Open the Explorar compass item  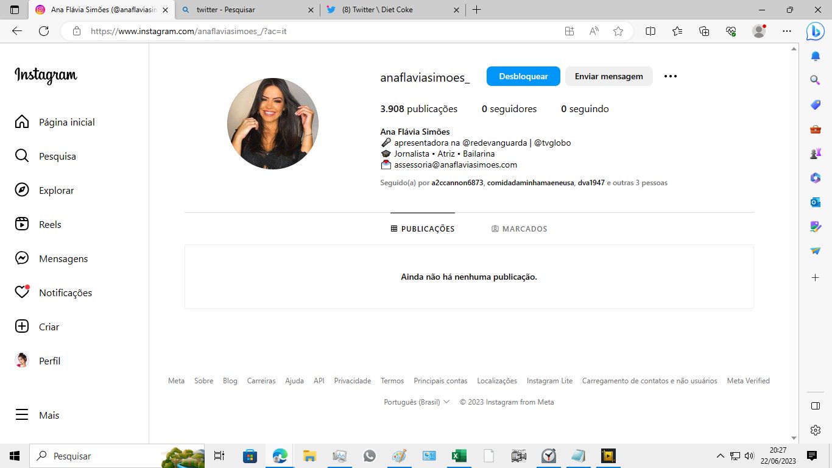tap(44, 190)
